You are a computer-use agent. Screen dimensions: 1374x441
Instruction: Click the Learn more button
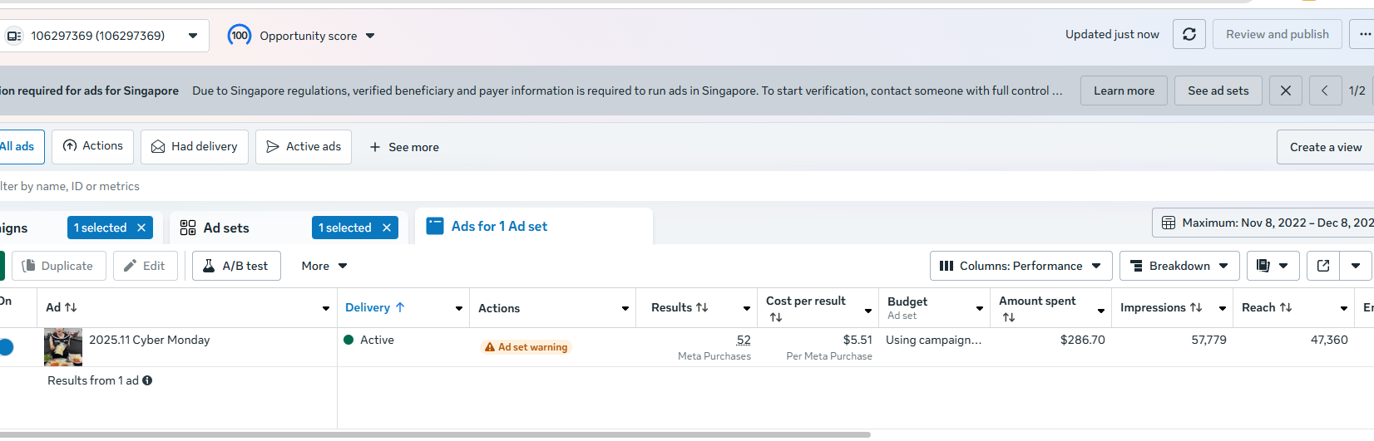[x=1124, y=91]
